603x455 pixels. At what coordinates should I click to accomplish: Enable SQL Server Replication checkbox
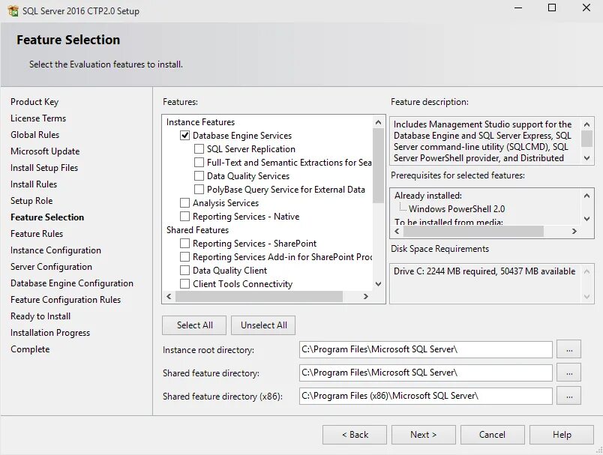tap(199, 148)
